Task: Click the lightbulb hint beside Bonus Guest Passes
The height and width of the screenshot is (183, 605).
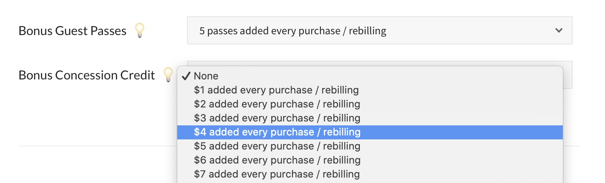Action: click(x=139, y=30)
